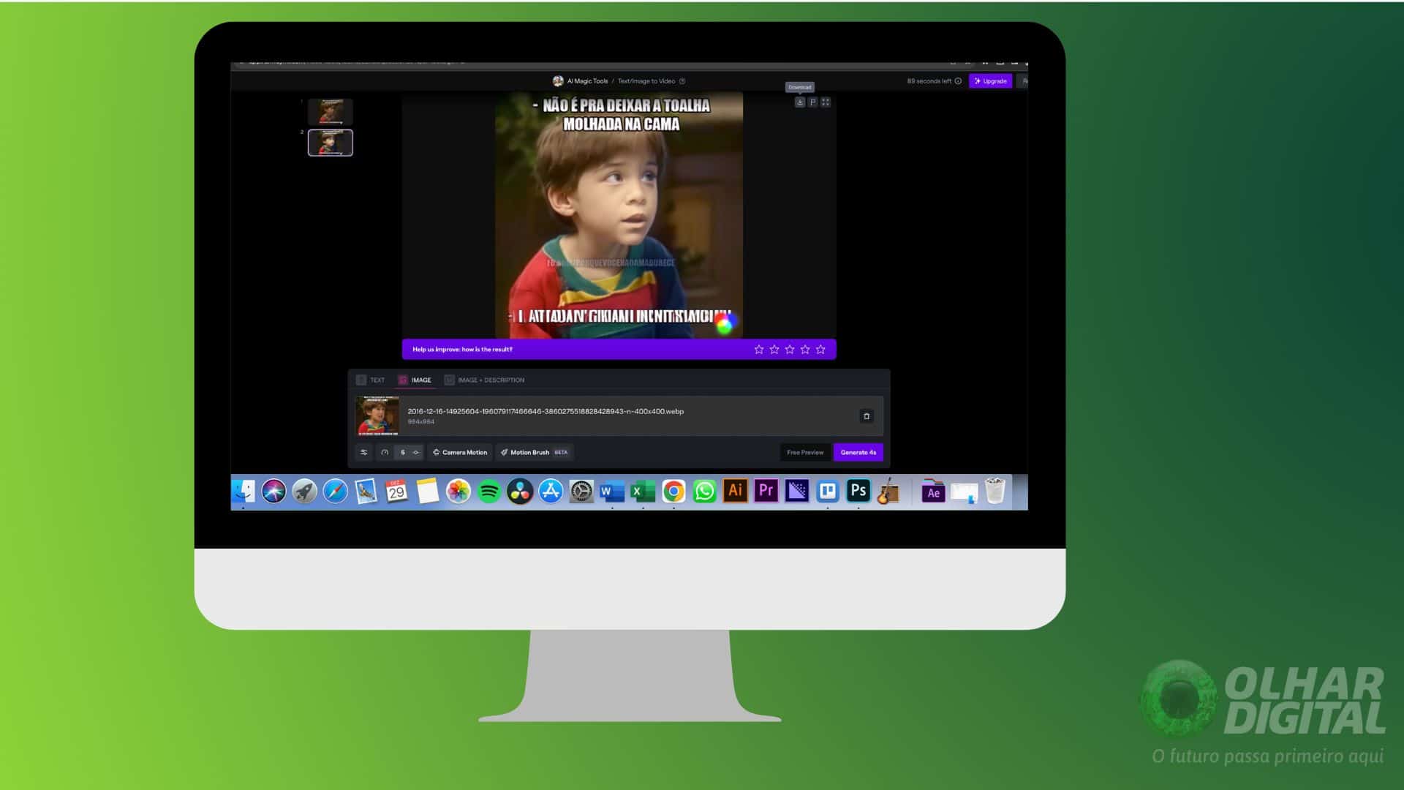1404x790 pixels.
Task: Delete the uploaded webp image
Action: pos(867,416)
